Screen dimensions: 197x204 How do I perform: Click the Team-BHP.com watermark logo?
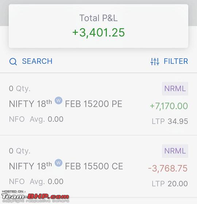click(x=35, y=196)
